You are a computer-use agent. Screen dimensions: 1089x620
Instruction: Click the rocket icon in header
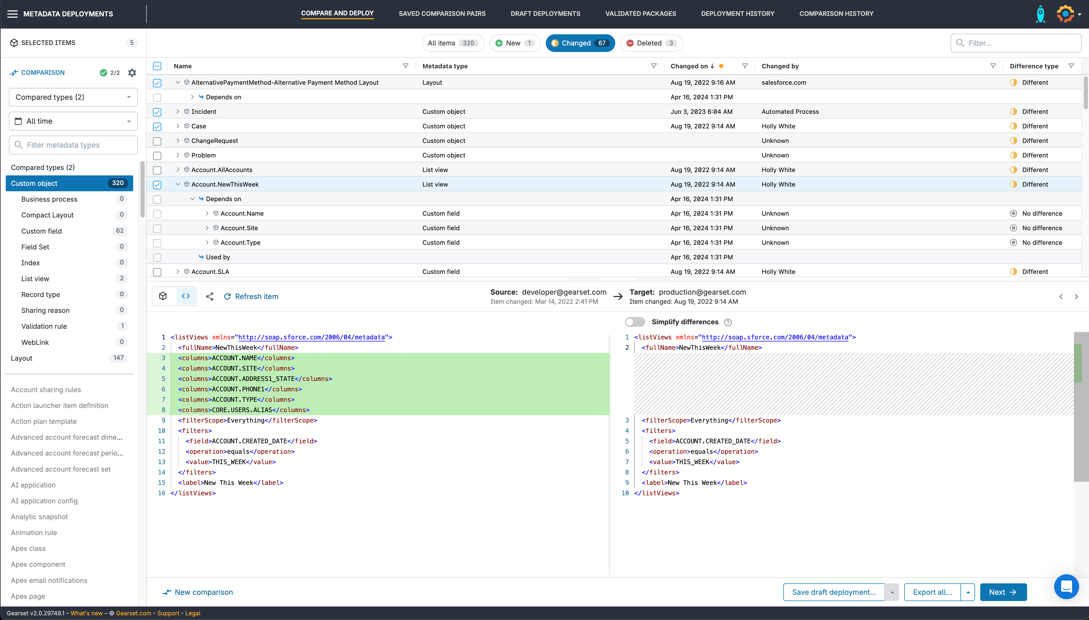pyautogui.click(x=1040, y=14)
